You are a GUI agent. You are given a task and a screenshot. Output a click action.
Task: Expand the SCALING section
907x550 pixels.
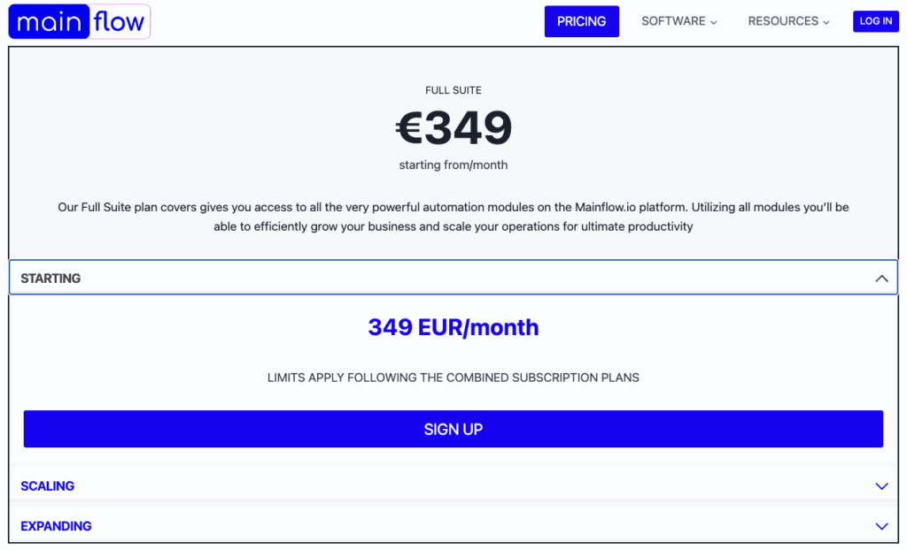[x=453, y=485]
